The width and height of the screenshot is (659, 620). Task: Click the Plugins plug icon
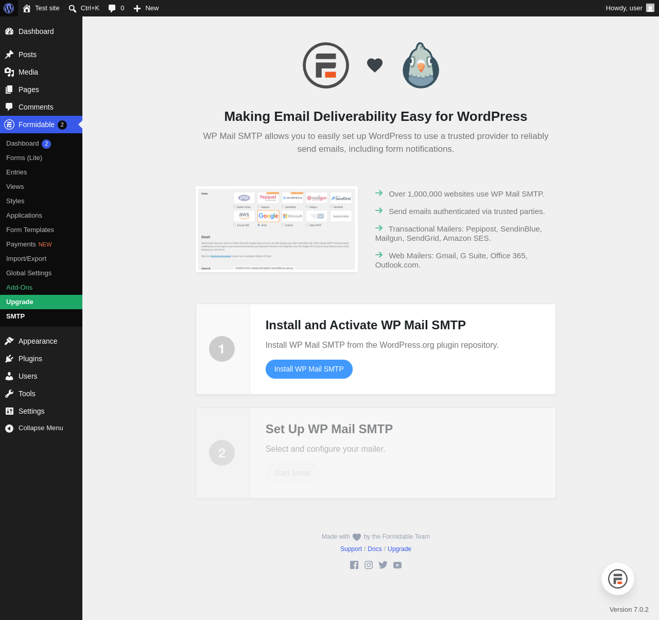(x=9, y=359)
